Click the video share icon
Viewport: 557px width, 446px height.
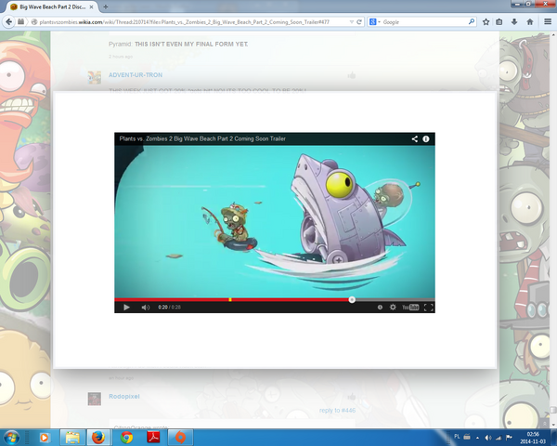point(415,138)
